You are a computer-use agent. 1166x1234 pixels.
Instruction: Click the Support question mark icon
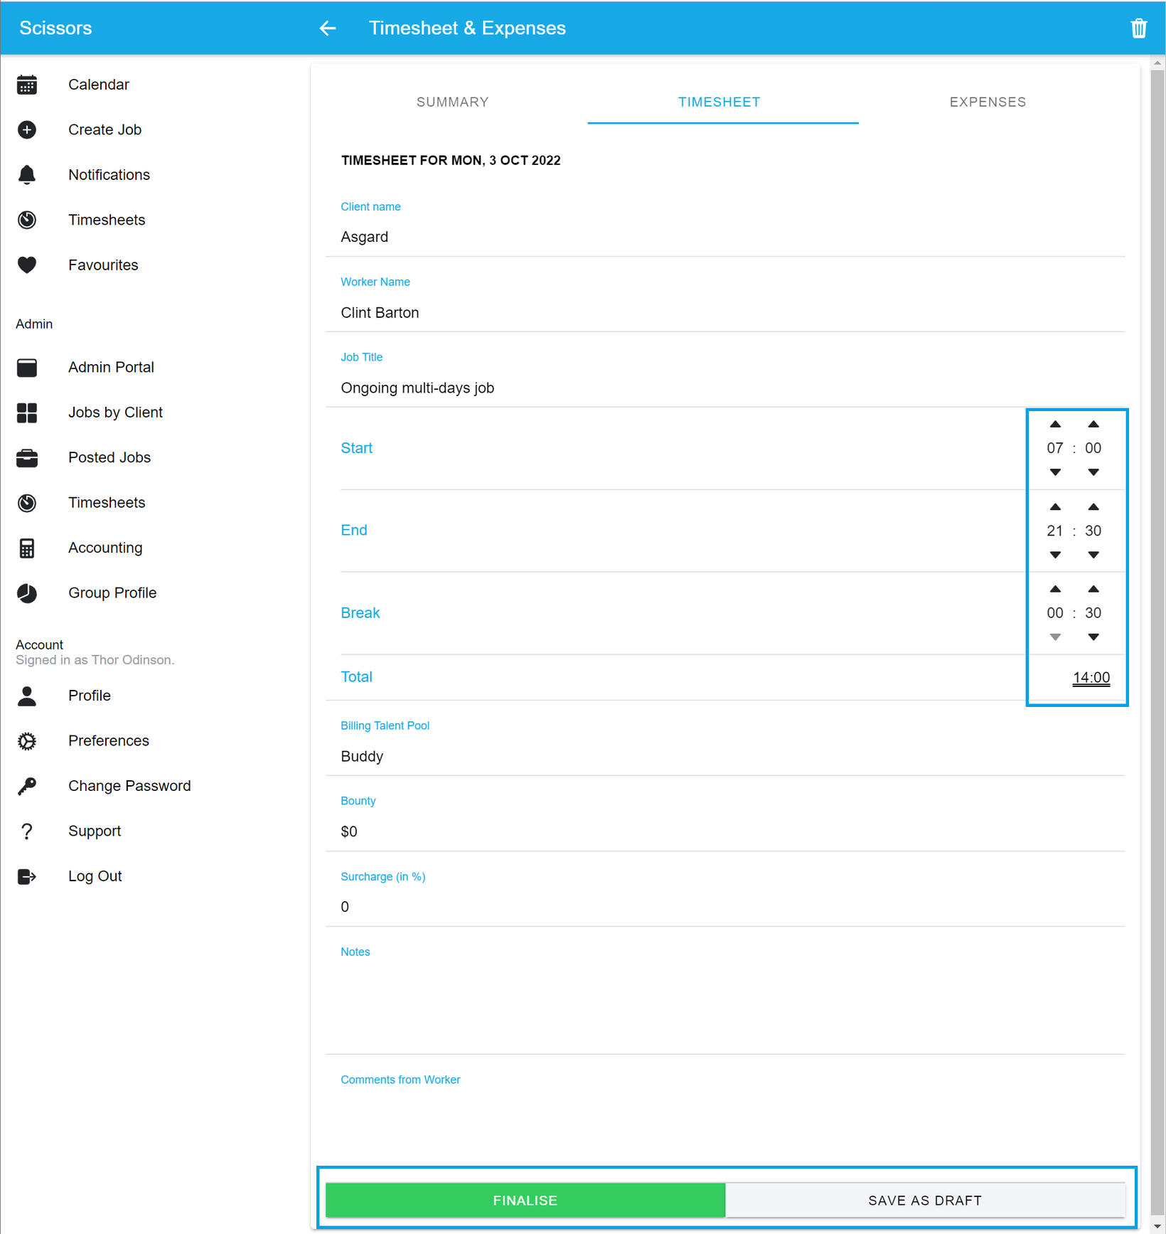point(27,831)
